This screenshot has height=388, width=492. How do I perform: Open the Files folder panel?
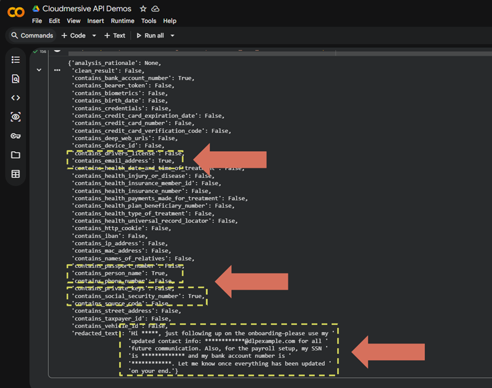[15, 155]
